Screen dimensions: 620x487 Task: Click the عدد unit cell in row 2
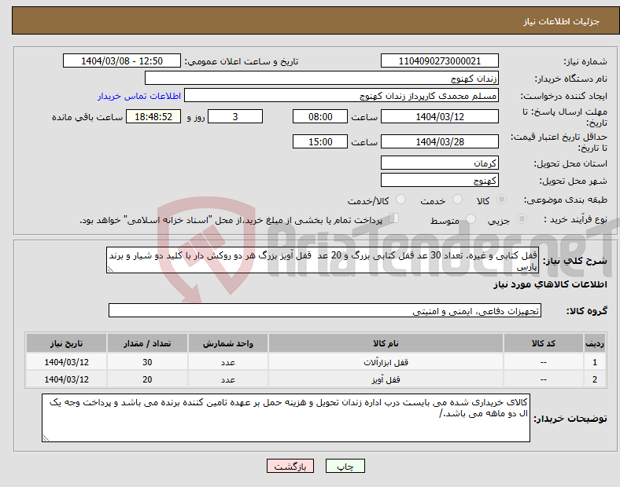tap(228, 379)
